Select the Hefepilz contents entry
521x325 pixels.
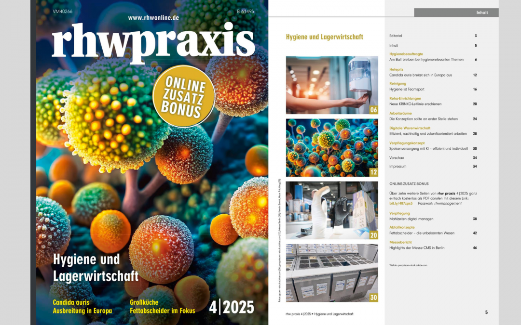click(x=397, y=69)
